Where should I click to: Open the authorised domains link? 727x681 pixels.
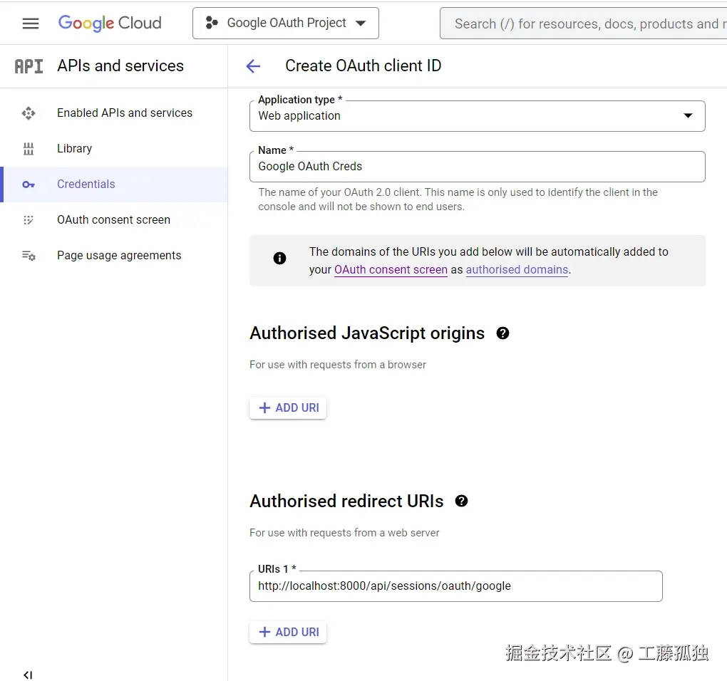[x=517, y=269]
